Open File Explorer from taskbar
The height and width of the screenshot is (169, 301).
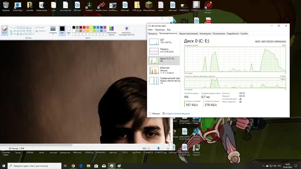pos(89,166)
